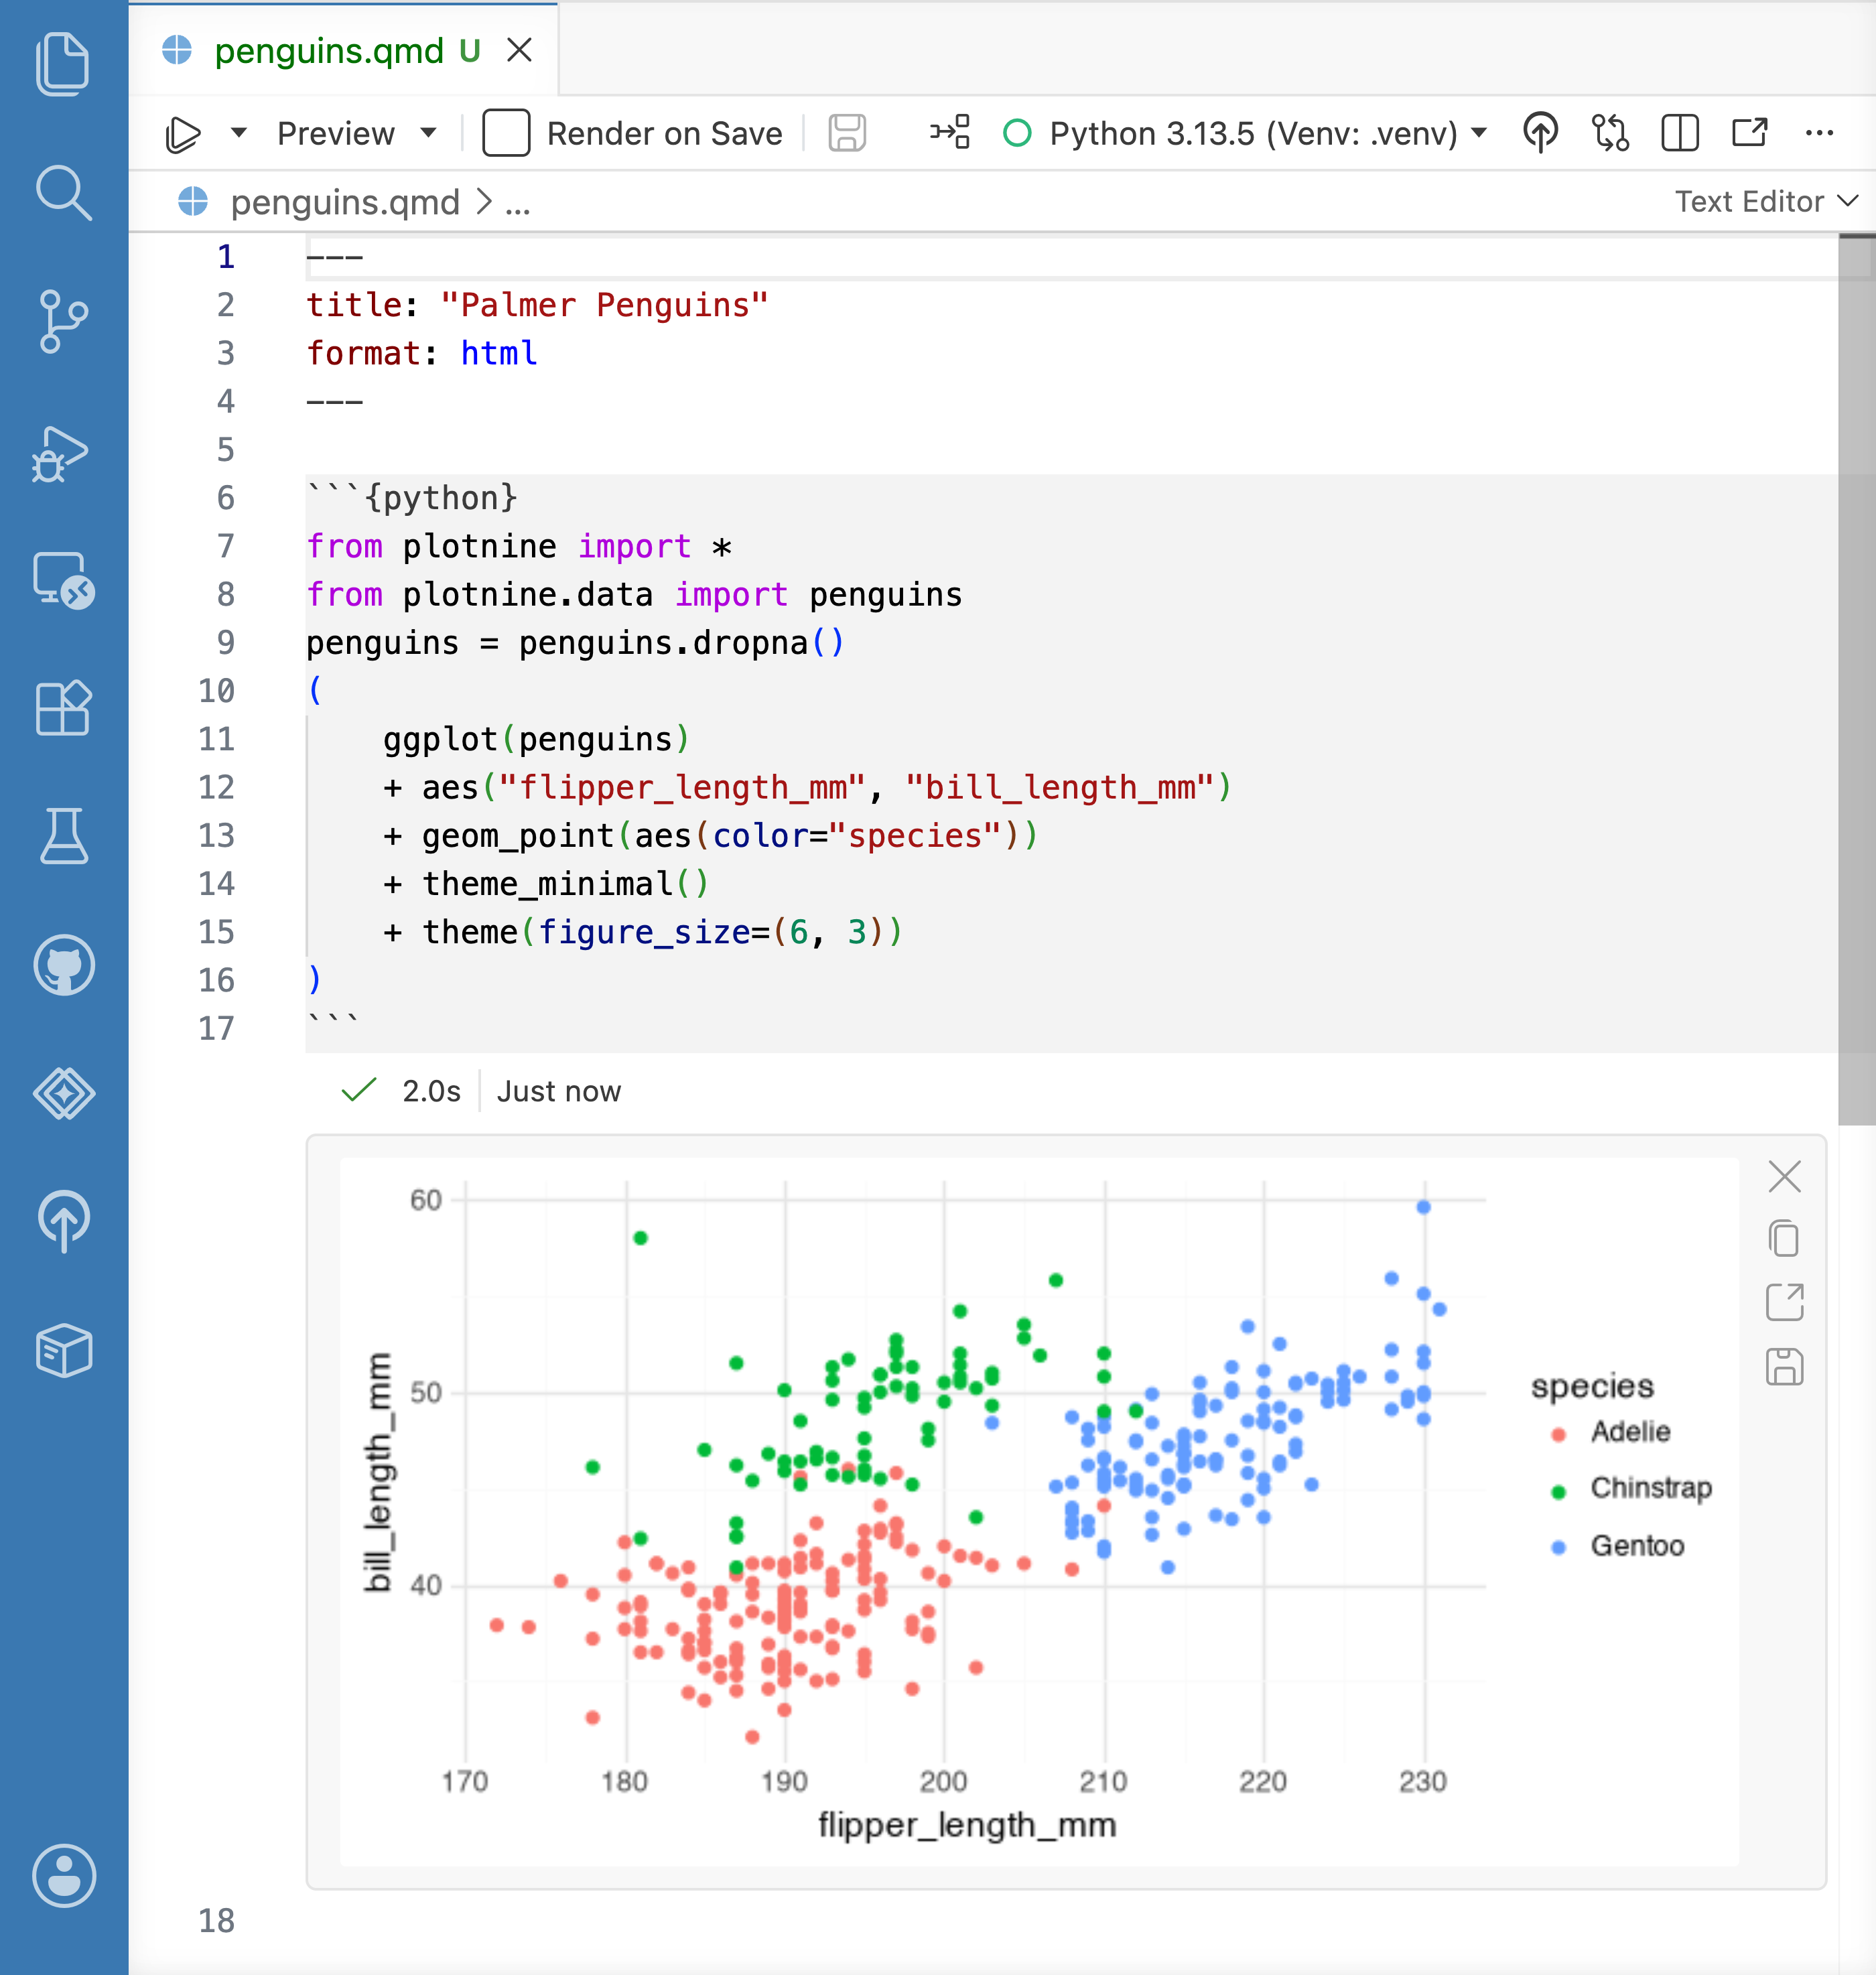This screenshot has height=1975, width=1876.
Task: Open Publisher upload icon in activity bar
Action: click(63, 1221)
